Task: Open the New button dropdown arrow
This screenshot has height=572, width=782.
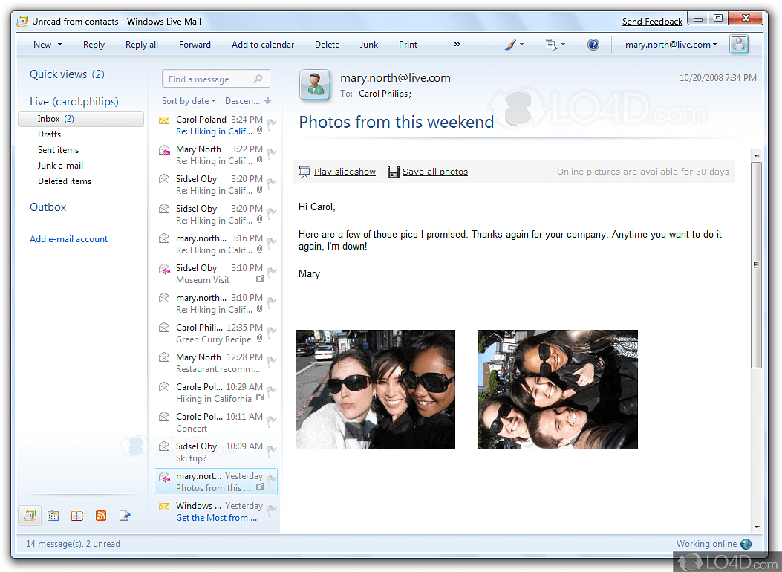Action: tap(60, 45)
